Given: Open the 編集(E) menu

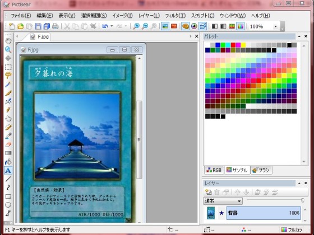Looking at the screenshot, I should pos(45,16).
